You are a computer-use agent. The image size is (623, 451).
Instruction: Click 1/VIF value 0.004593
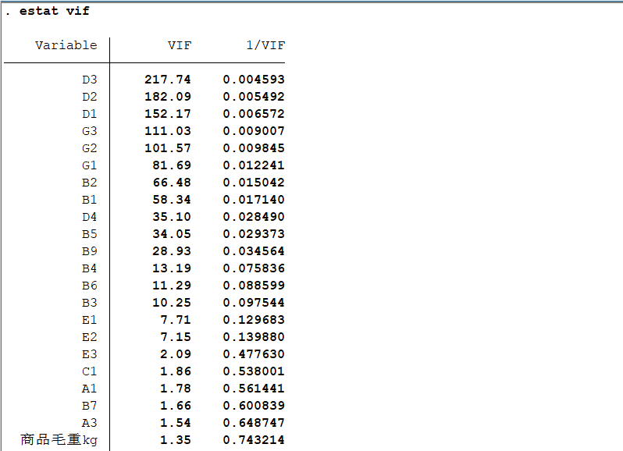(x=254, y=80)
